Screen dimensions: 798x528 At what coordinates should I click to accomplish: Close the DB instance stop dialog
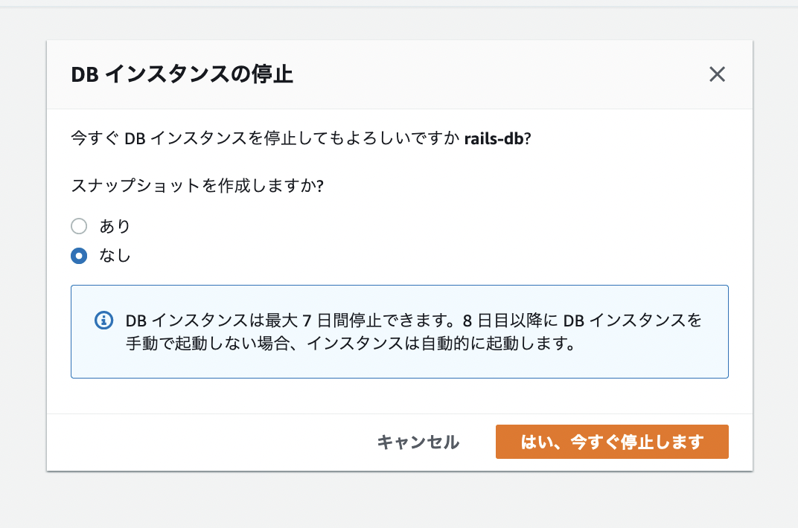coord(717,74)
